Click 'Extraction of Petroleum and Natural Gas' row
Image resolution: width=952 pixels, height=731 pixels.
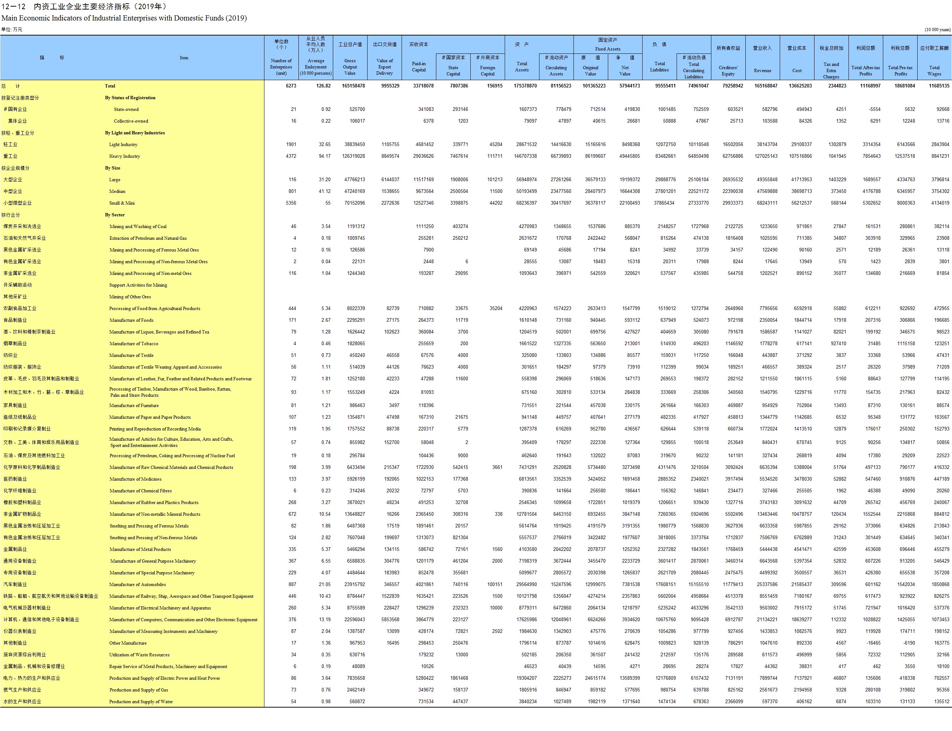tap(148, 238)
